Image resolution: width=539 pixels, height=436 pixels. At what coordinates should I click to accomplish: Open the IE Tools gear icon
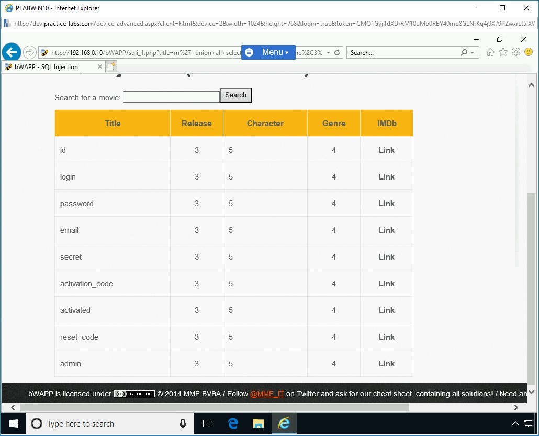tap(516, 52)
